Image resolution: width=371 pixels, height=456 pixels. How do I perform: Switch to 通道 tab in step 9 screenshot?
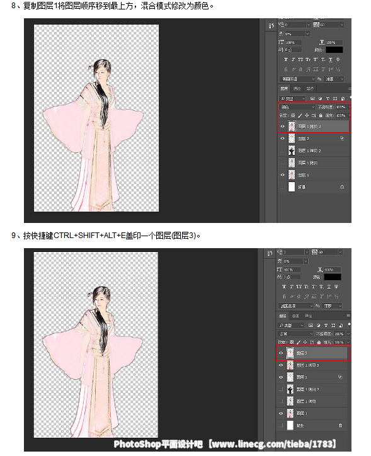coord(295,316)
